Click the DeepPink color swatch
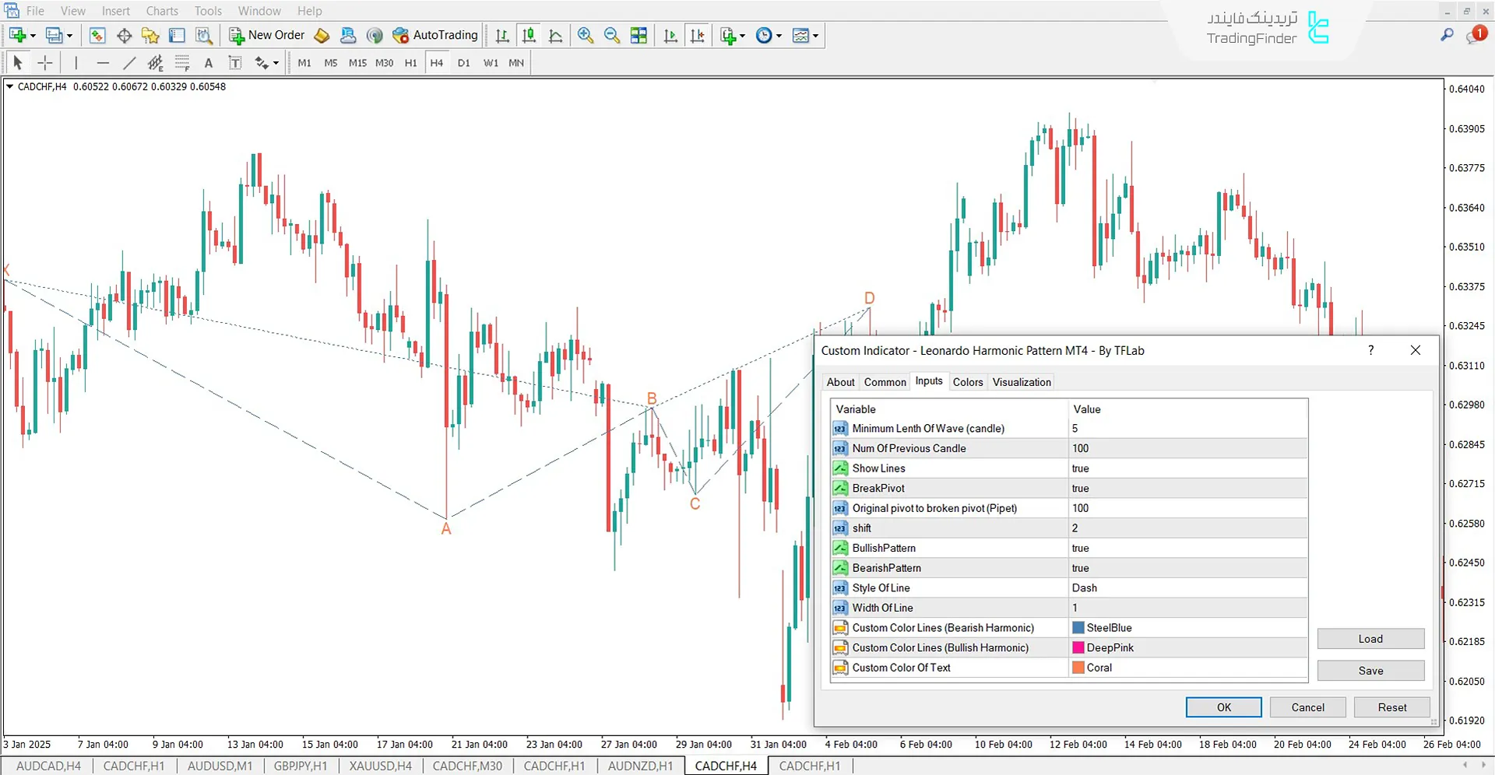The image size is (1495, 775). pyautogui.click(x=1078, y=647)
